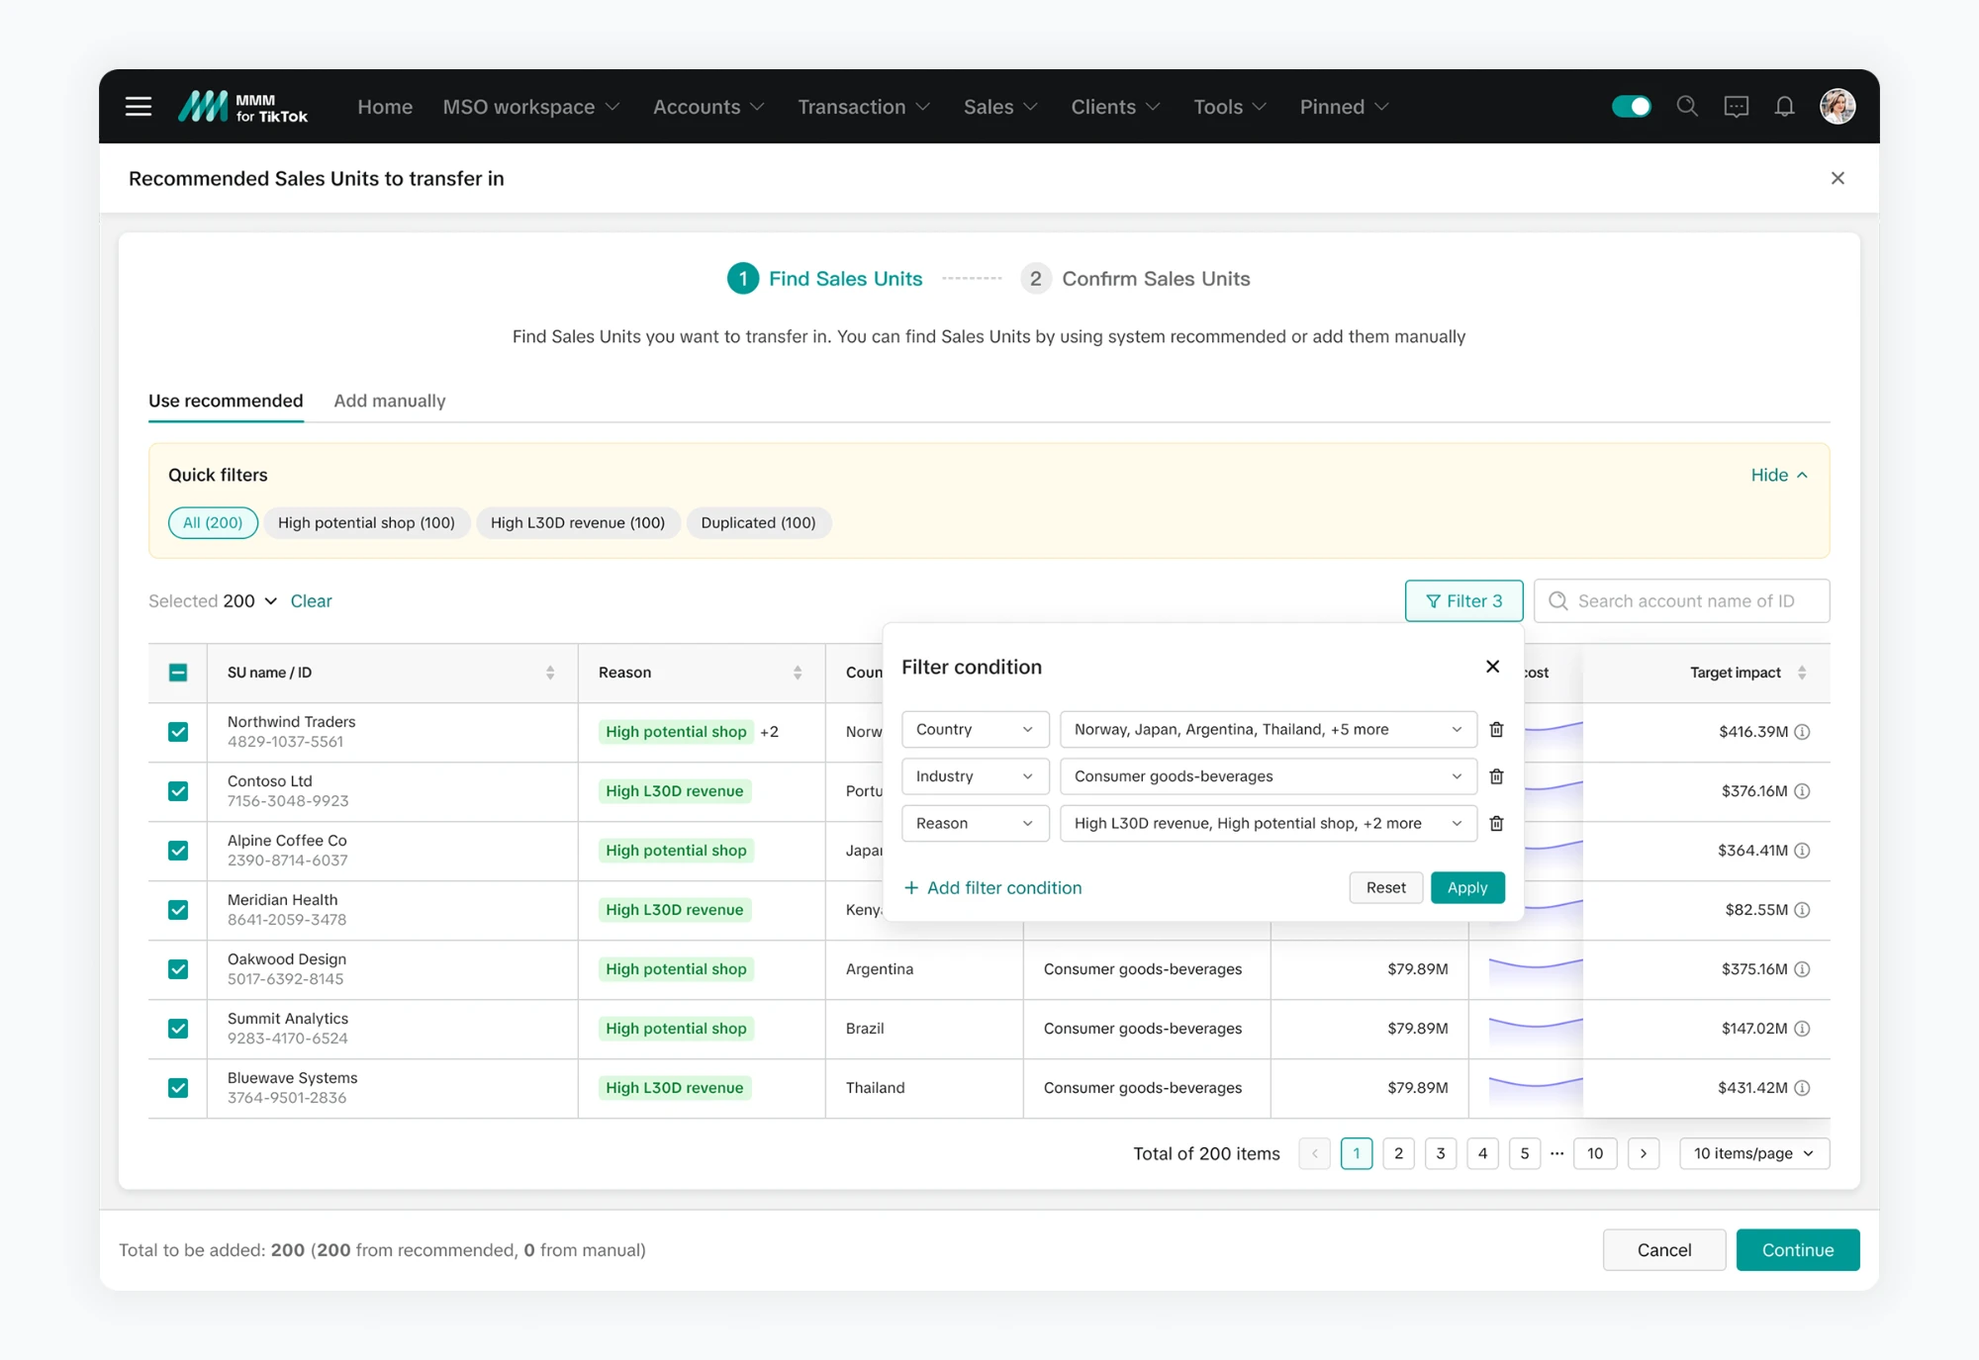Image resolution: width=1979 pixels, height=1360 pixels.
Task: Sort by Target impact column
Action: [x=1802, y=673]
